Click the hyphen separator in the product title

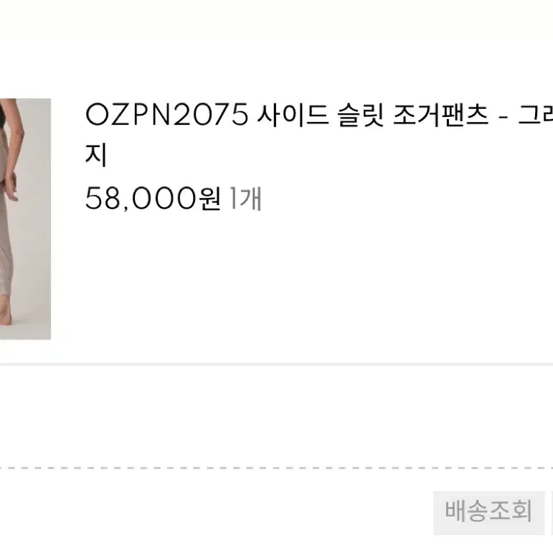tap(504, 115)
